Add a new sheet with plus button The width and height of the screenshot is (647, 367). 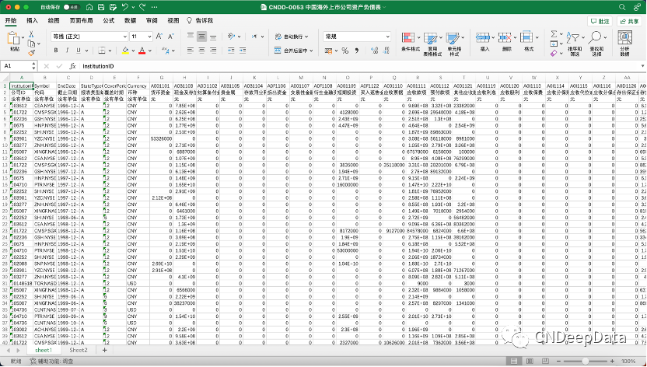click(104, 350)
